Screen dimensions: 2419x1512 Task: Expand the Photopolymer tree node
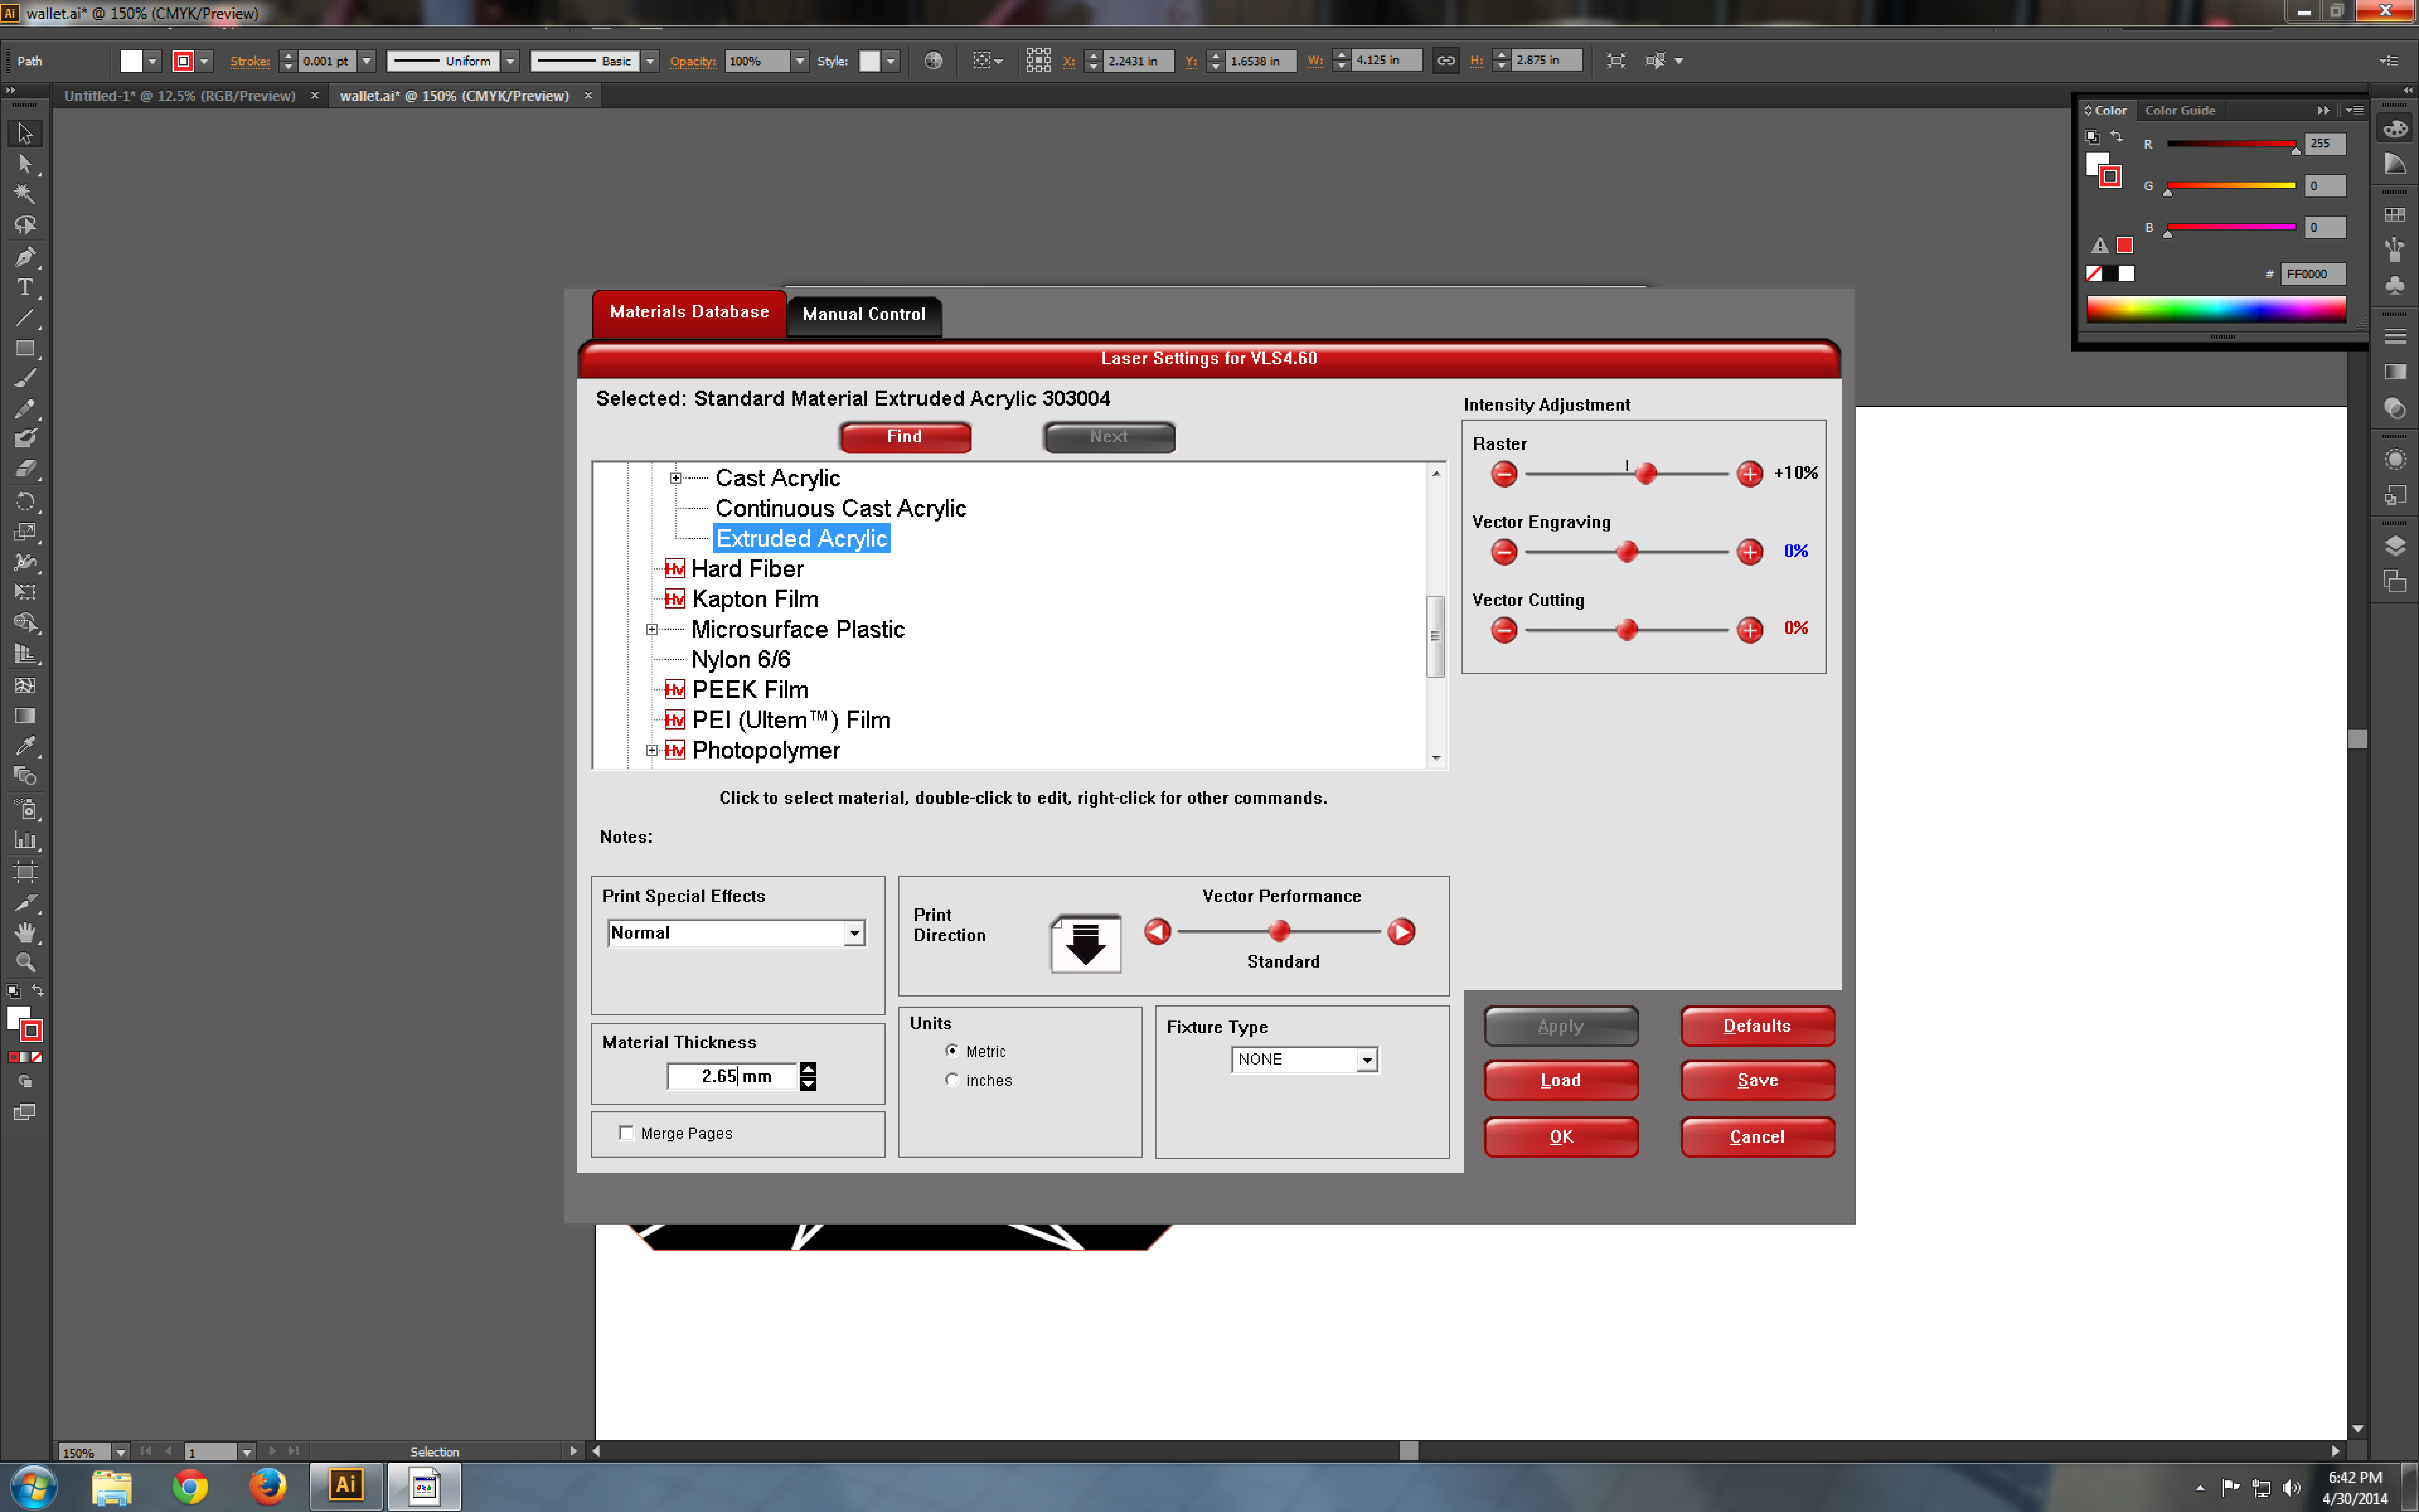click(652, 750)
